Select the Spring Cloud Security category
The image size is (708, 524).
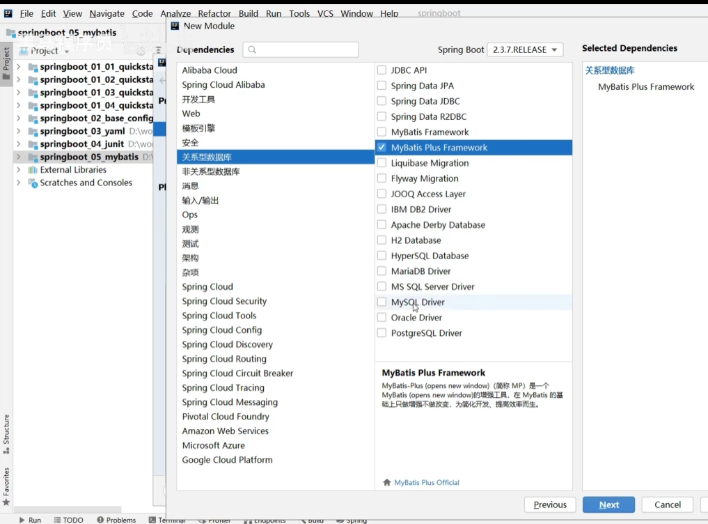276,301
